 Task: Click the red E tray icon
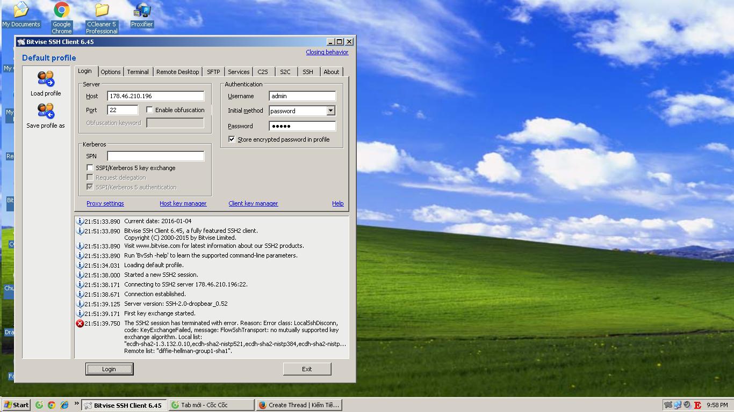click(x=697, y=405)
